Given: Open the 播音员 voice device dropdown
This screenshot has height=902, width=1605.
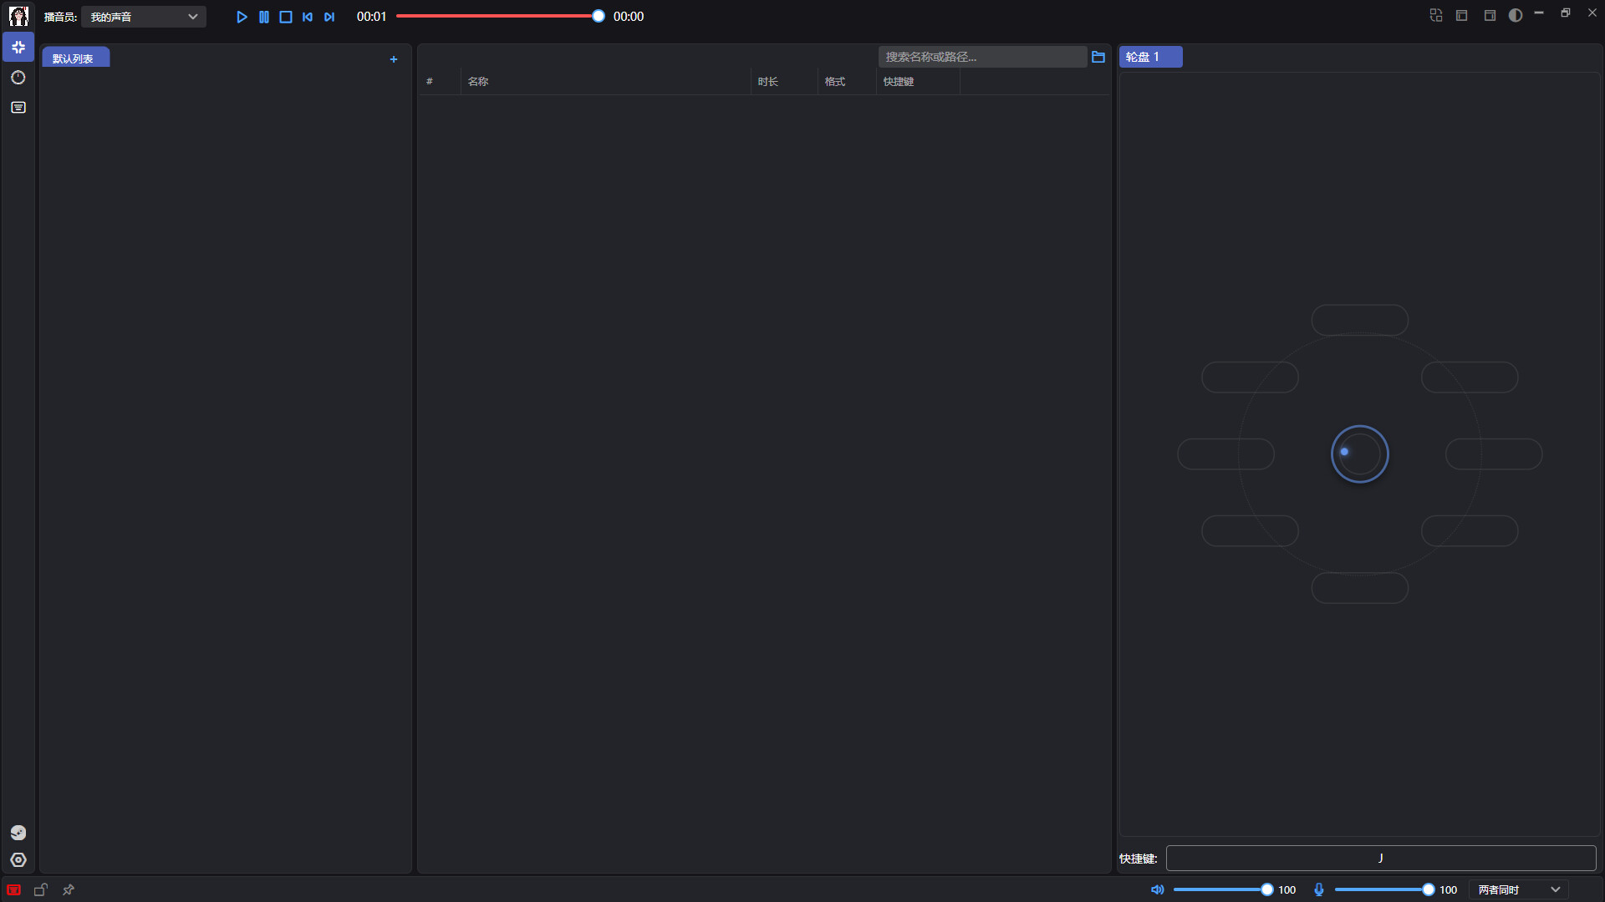Looking at the screenshot, I should pyautogui.click(x=143, y=16).
